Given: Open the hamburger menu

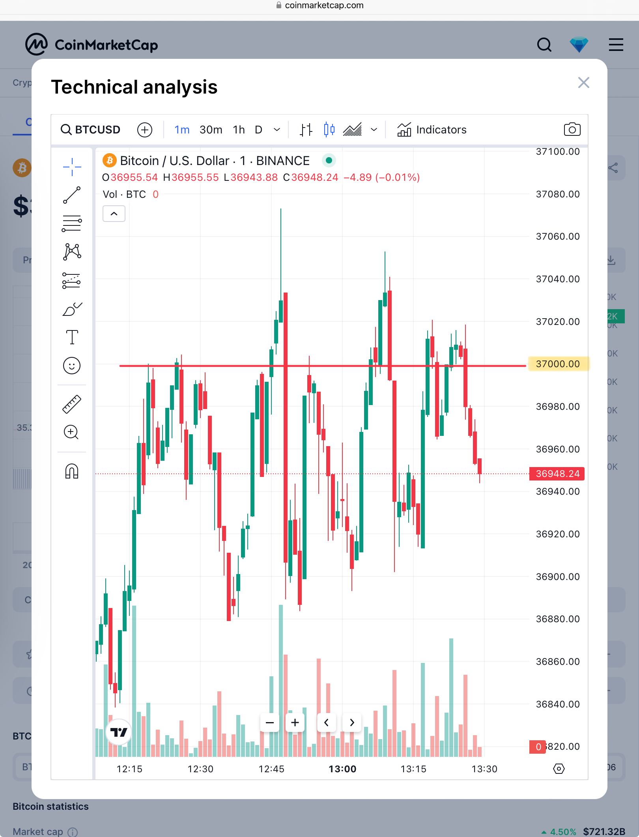Looking at the screenshot, I should [x=616, y=45].
